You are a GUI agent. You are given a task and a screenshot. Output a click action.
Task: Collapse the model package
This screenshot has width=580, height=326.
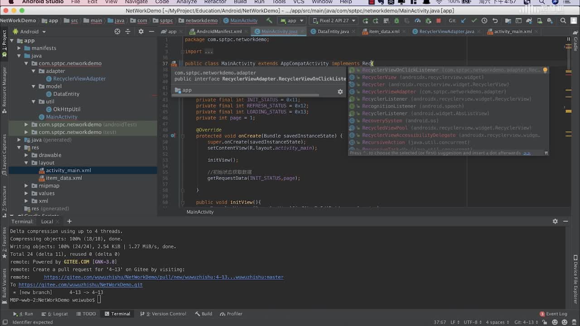coord(34,86)
